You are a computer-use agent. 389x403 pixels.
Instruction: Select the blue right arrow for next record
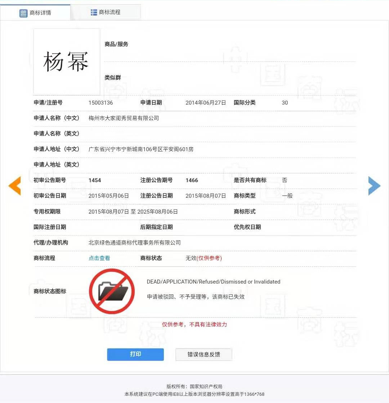(x=374, y=186)
